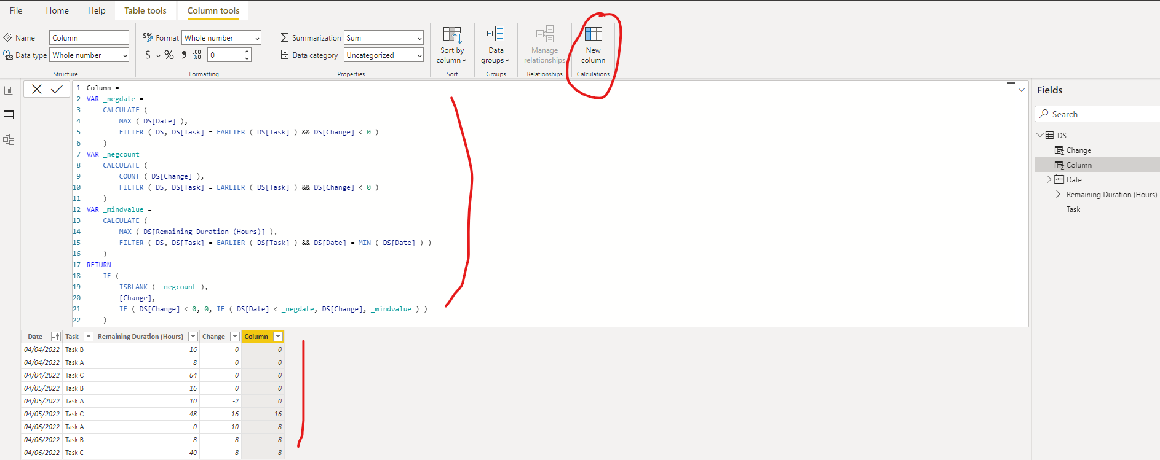
Task: Click Manage relationships icon
Action: pos(545,34)
